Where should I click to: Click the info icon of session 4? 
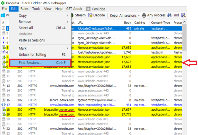(x=4, y=43)
